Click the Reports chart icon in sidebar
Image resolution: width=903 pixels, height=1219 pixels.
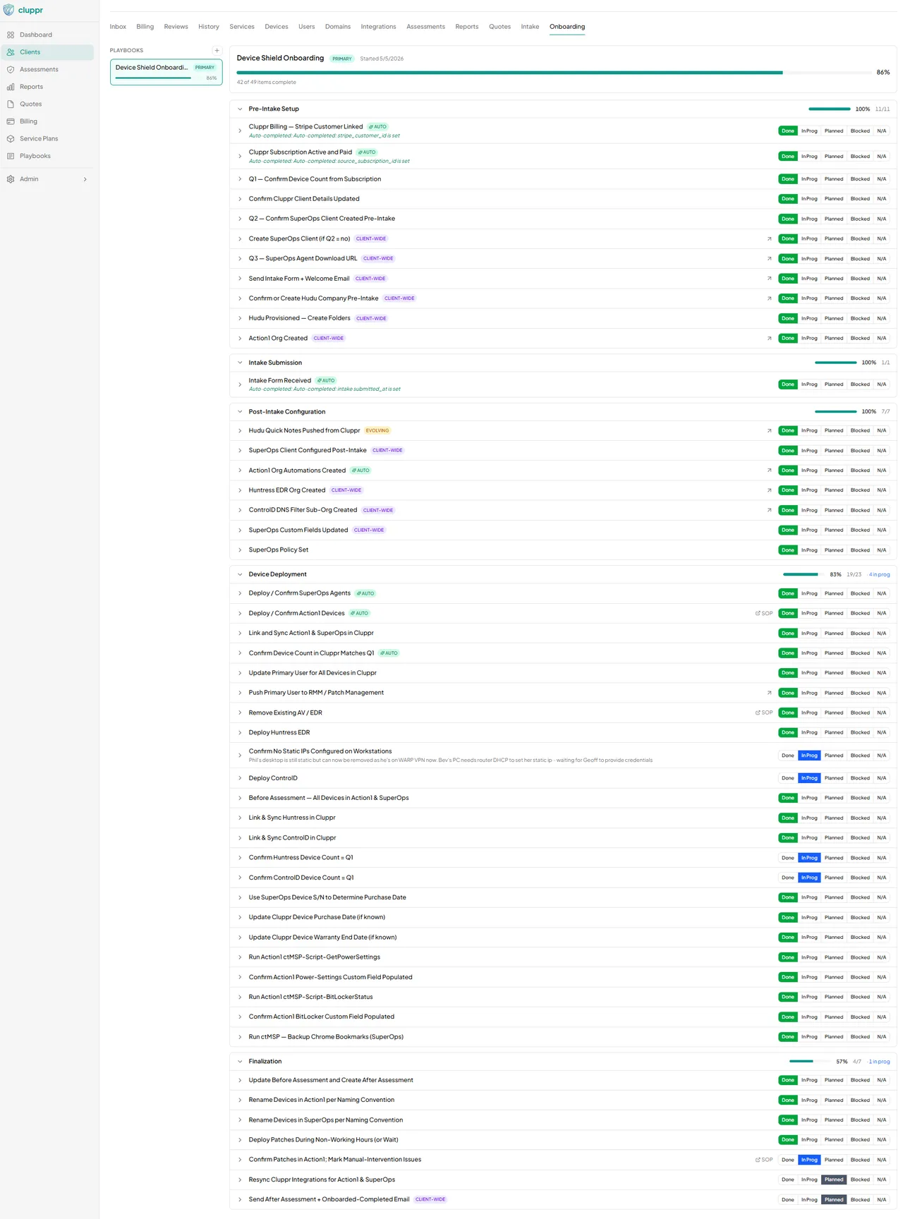[11, 87]
